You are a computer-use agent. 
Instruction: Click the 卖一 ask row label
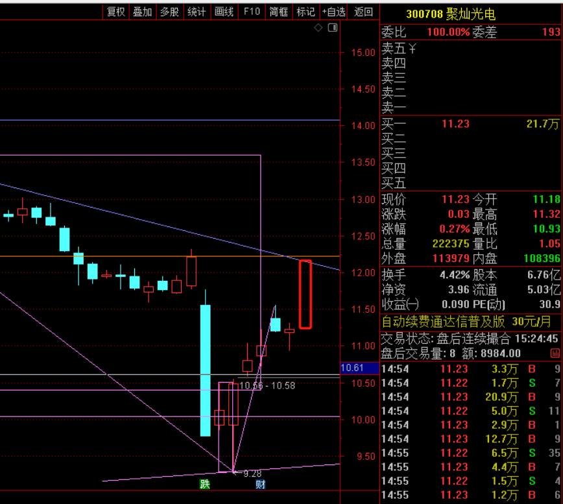coord(394,107)
